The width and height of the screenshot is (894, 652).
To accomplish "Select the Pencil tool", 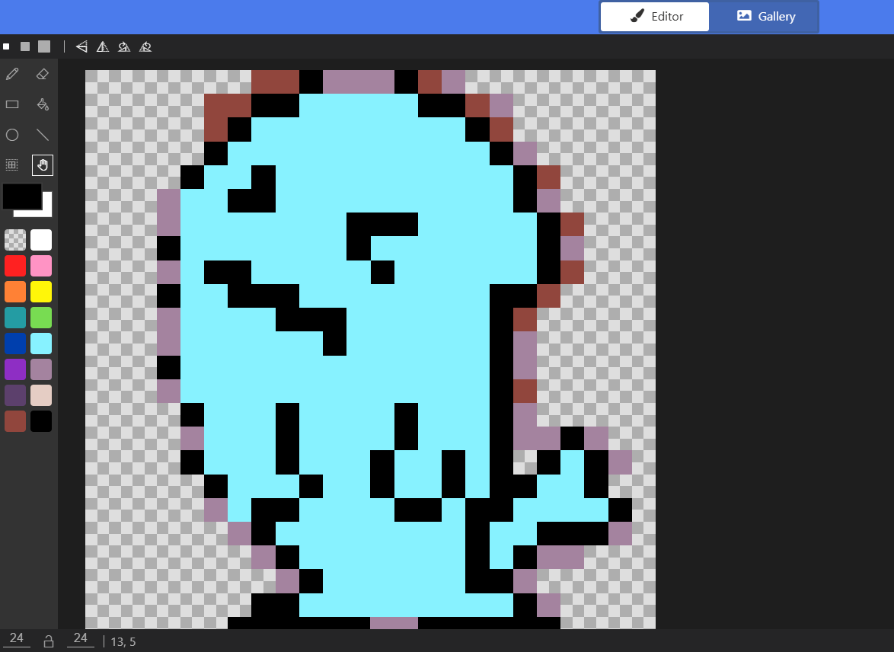I will click(12, 74).
